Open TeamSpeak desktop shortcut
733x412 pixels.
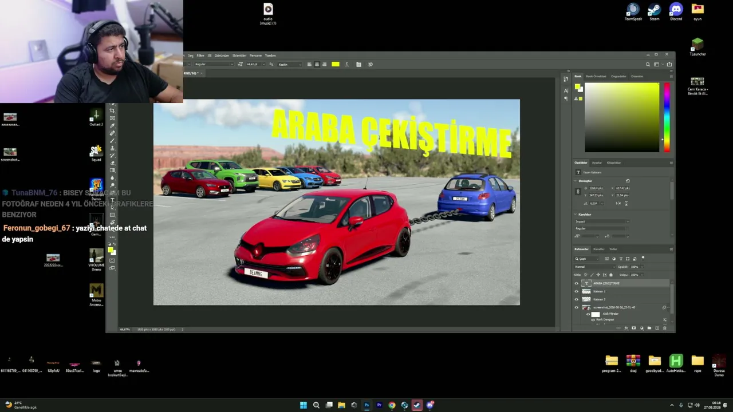(x=633, y=12)
